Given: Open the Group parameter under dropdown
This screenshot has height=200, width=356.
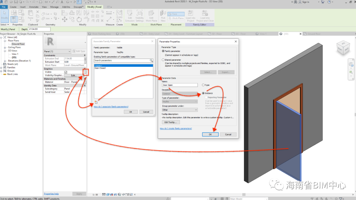Looking at the screenshot, I should [x=179, y=110].
